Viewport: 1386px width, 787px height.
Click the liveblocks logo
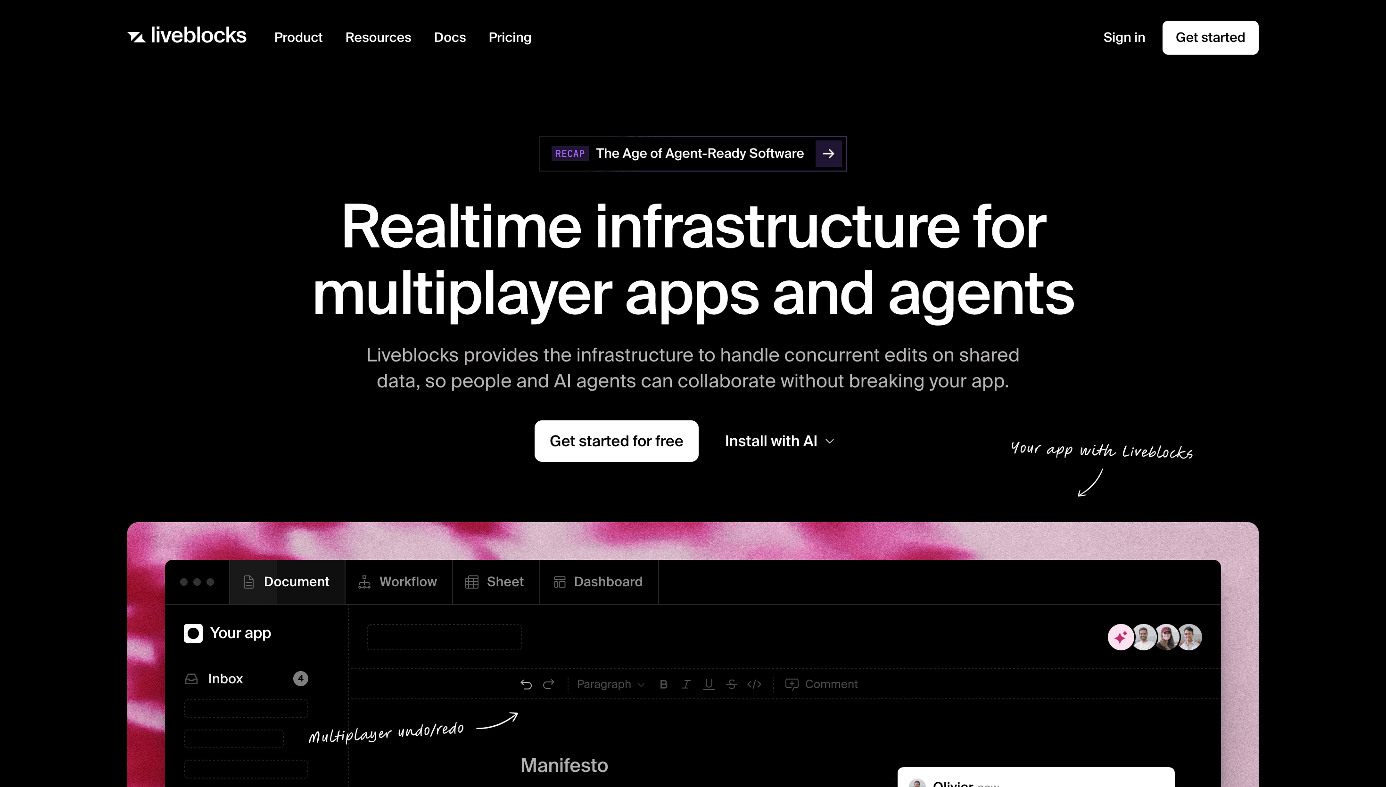tap(187, 36)
